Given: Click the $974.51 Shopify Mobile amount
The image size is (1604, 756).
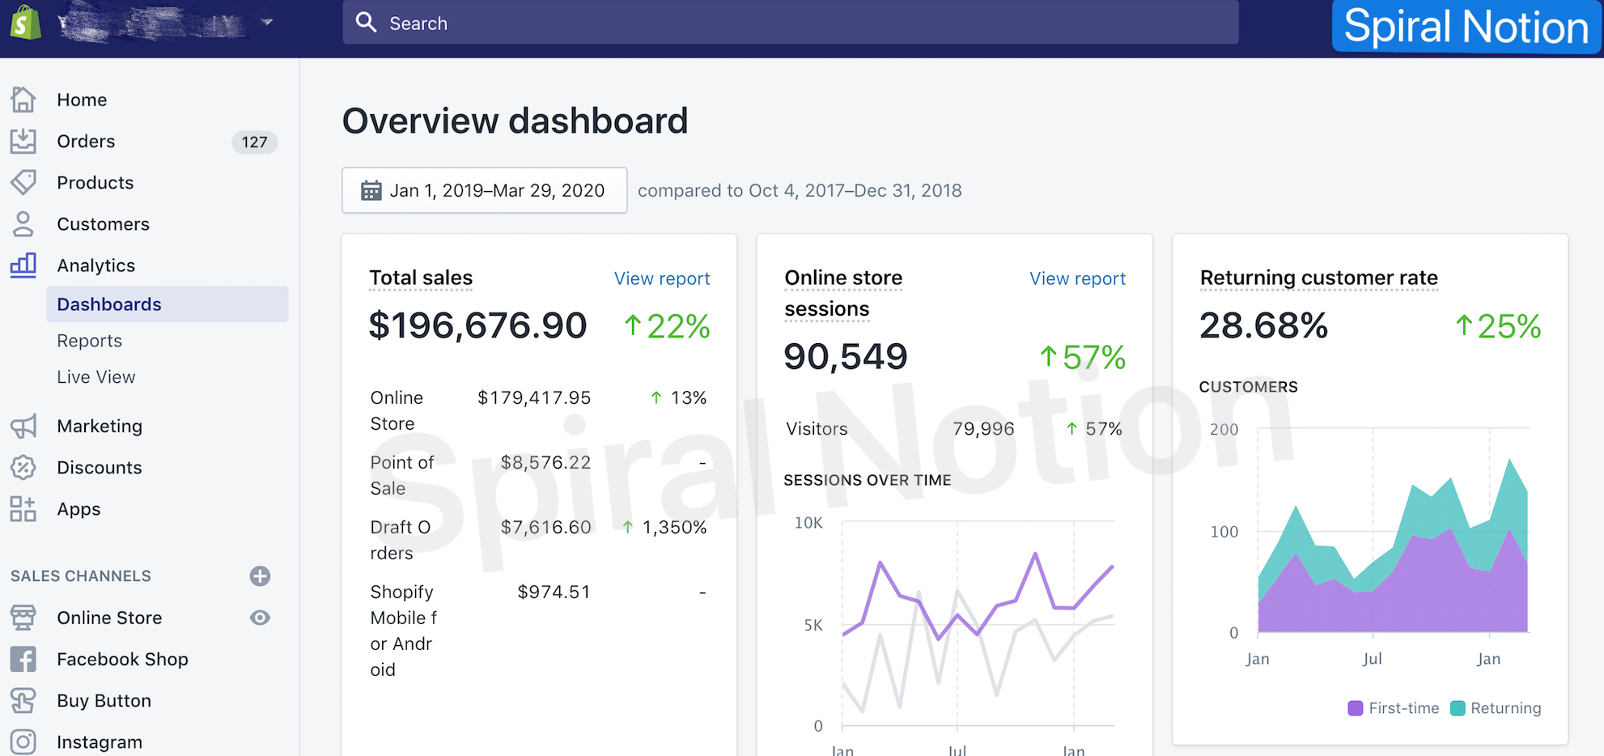Looking at the screenshot, I should 554,592.
